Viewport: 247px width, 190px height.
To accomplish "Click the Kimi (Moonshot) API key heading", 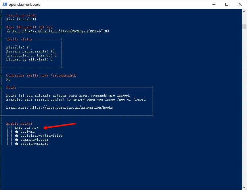I will (x=29, y=27).
